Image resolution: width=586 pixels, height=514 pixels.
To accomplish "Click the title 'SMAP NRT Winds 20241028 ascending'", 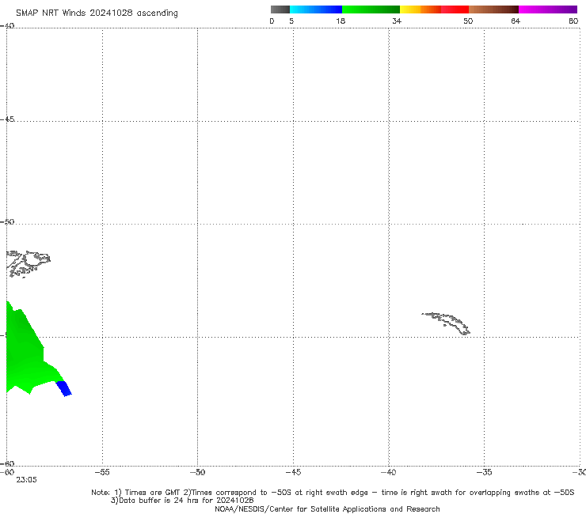I will [x=97, y=13].
